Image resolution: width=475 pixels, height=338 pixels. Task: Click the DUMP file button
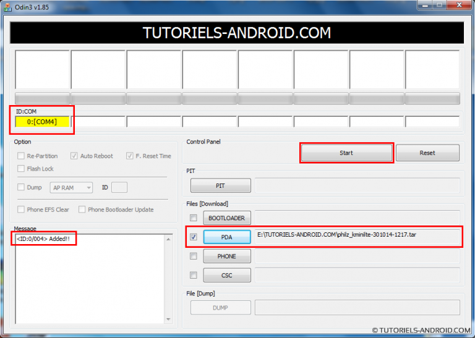(221, 308)
